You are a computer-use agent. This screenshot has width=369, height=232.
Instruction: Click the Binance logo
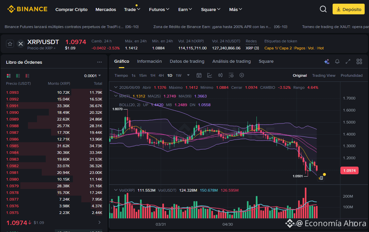[27, 9]
